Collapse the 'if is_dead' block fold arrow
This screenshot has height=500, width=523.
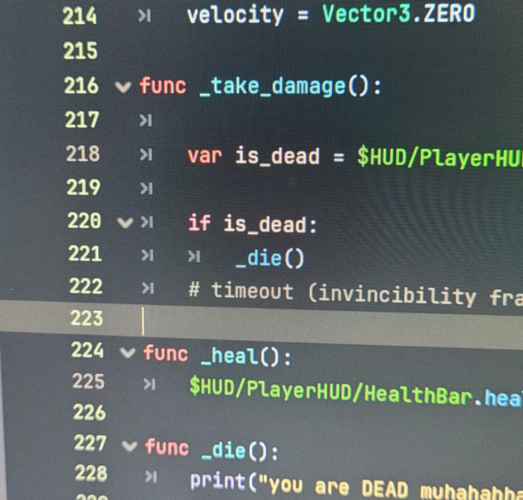coord(124,222)
